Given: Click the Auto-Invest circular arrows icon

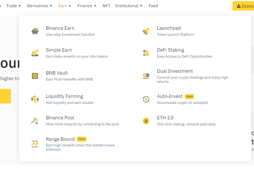Looking at the screenshot, I should tap(146, 99).
